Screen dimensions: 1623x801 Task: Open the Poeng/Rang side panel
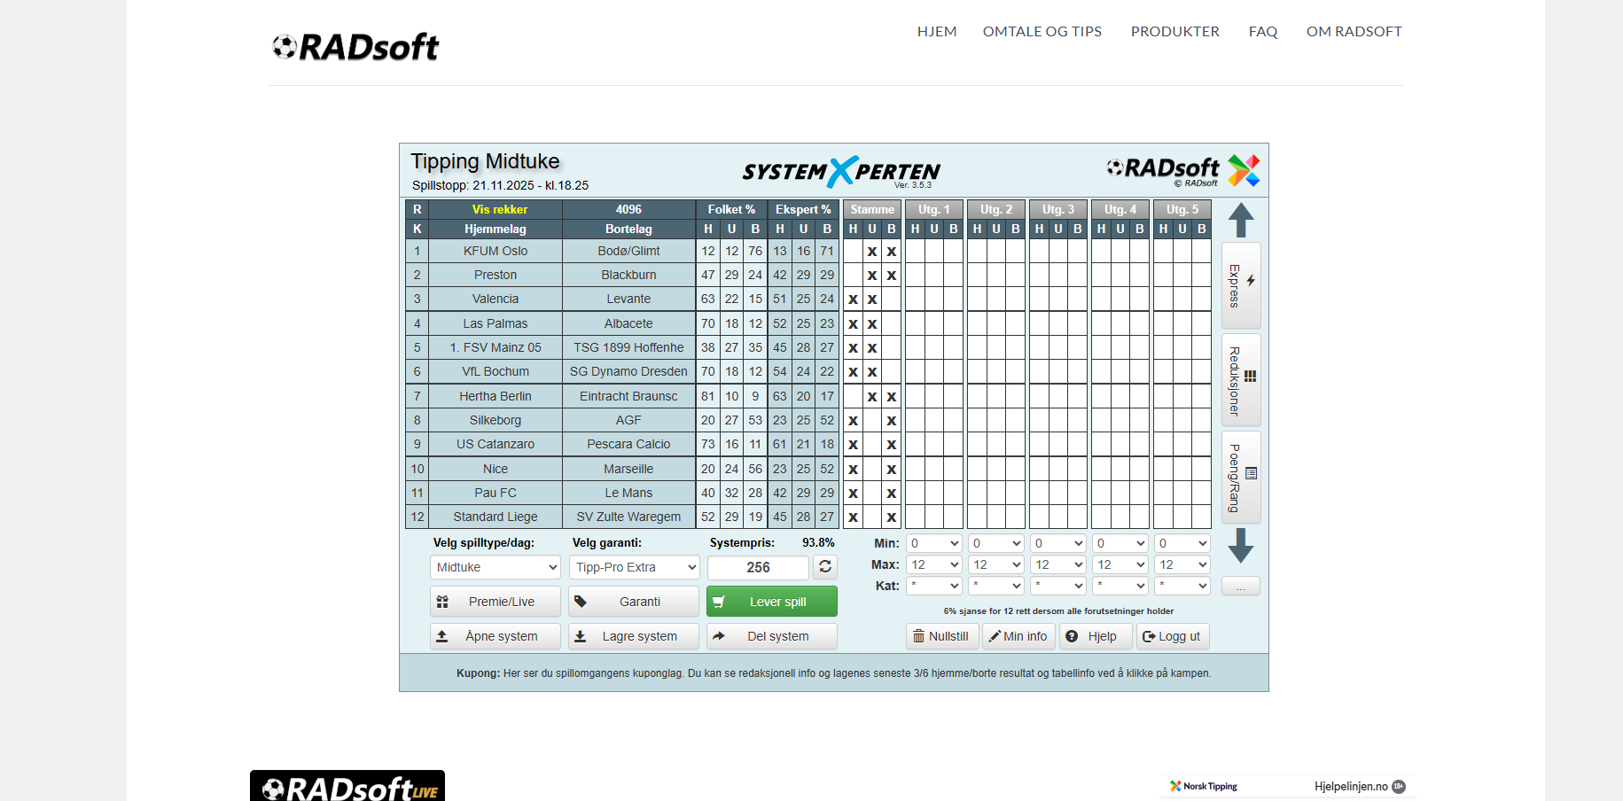tap(1241, 478)
